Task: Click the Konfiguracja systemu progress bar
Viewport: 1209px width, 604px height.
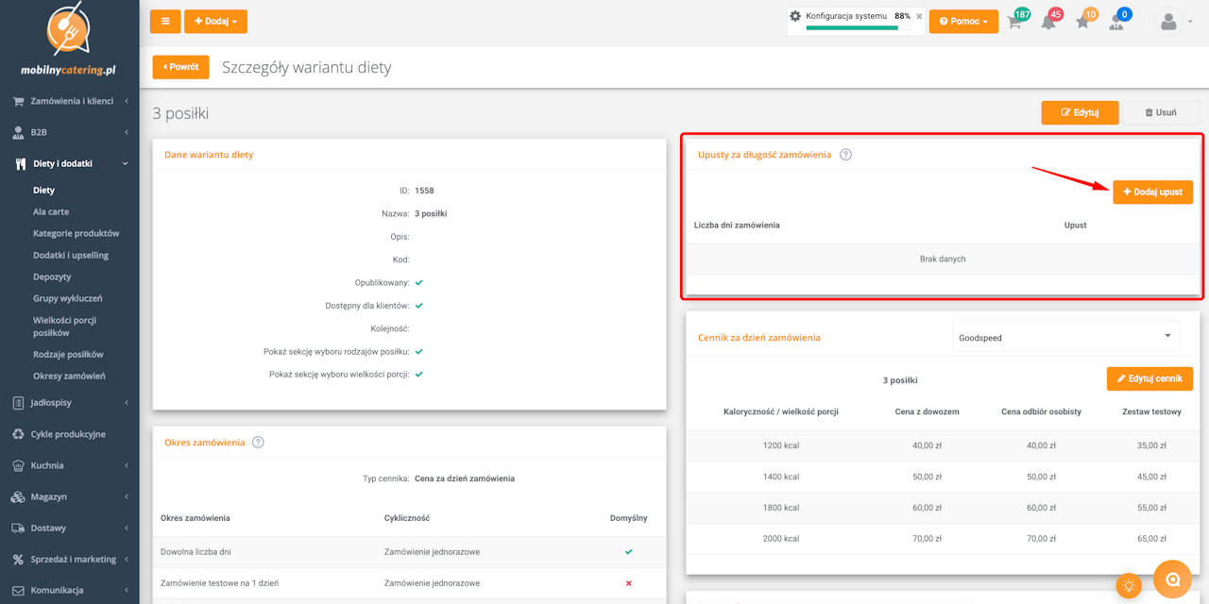Action: click(x=858, y=28)
